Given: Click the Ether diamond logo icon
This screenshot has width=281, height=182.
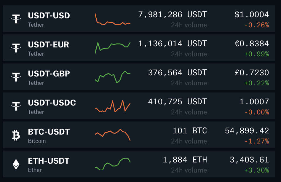Looking at the screenshot, I should pos(16,164).
